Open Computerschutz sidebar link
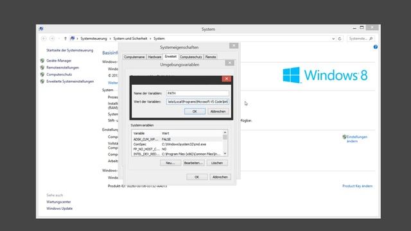Image resolution: width=411 pixels, height=231 pixels. (59, 74)
